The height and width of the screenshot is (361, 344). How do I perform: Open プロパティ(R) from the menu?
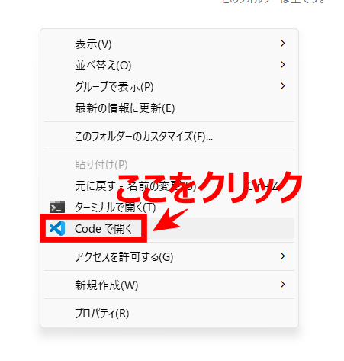tap(102, 313)
